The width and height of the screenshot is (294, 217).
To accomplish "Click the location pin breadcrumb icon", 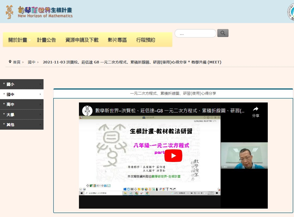I will click(10, 62).
